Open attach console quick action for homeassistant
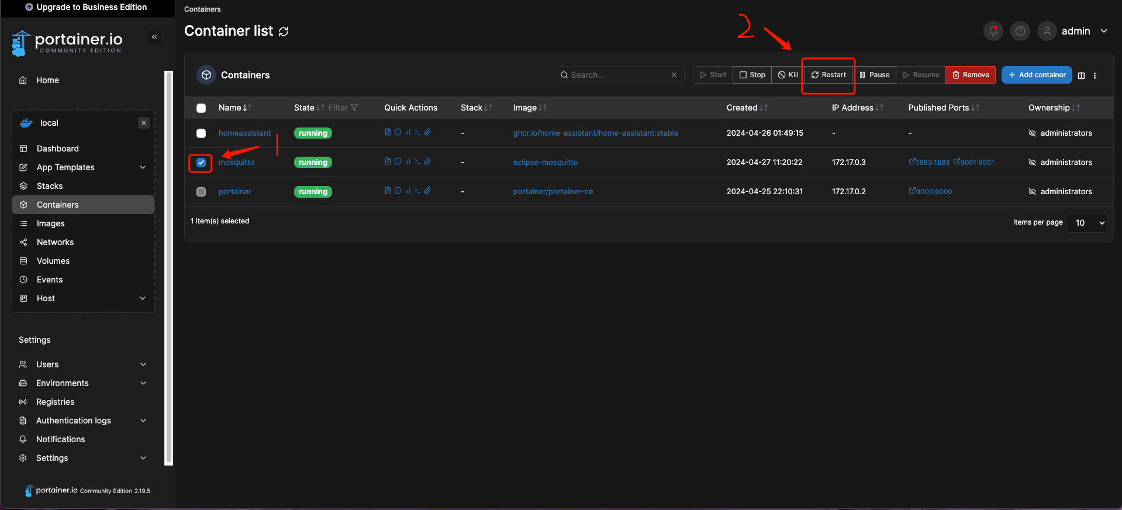The height and width of the screenshot is (510, 1122). [427, 132]
